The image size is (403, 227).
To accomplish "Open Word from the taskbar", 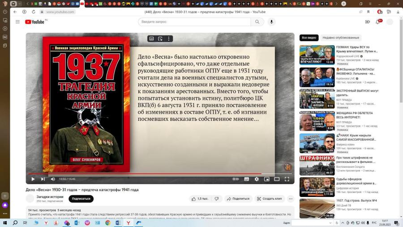I will pyautogui.click(x=118, y=223).
